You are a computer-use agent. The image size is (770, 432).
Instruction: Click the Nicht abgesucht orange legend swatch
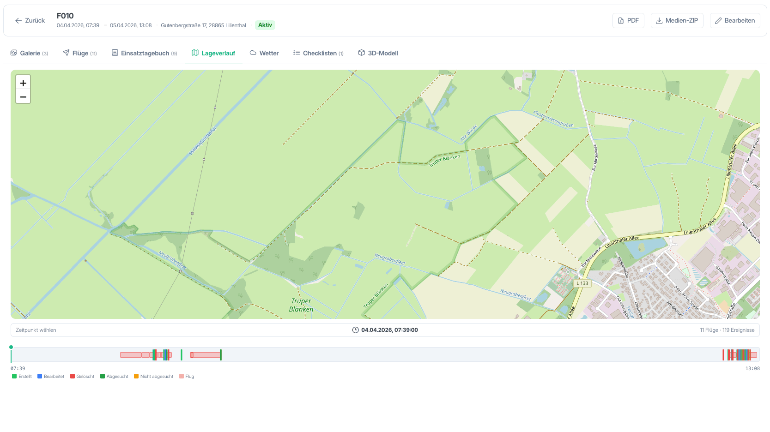click(x=136, y=377)
